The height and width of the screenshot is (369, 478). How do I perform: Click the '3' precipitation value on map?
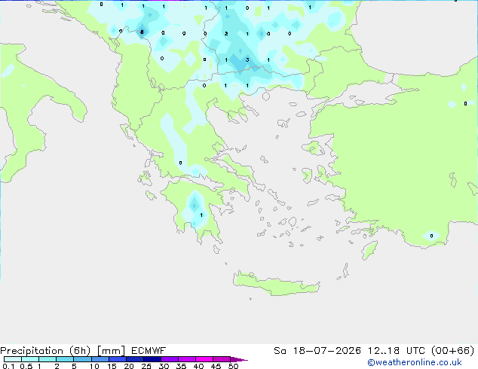tap(247, 59)
